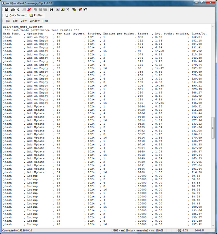Click the greyed-out Connect computer icon
217x234 pixels.
[24, 9]
